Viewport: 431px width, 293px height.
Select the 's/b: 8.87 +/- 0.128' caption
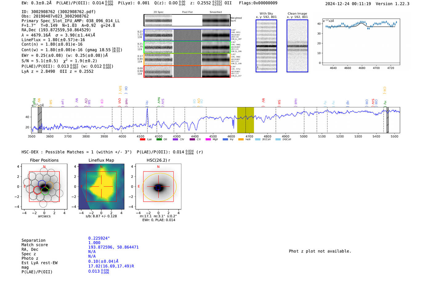click(x=101, y=216)
